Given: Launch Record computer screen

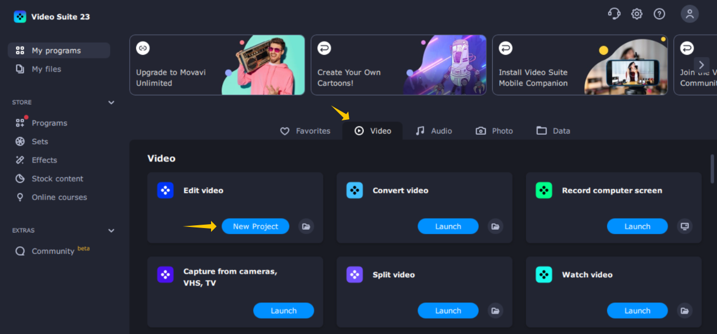Looking at the screenshot, I should (637, 226).
